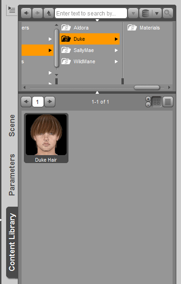Click the navigate back arrow in toolbar
181x284 pixels.
pyautogui.click(x=26, y=13)
